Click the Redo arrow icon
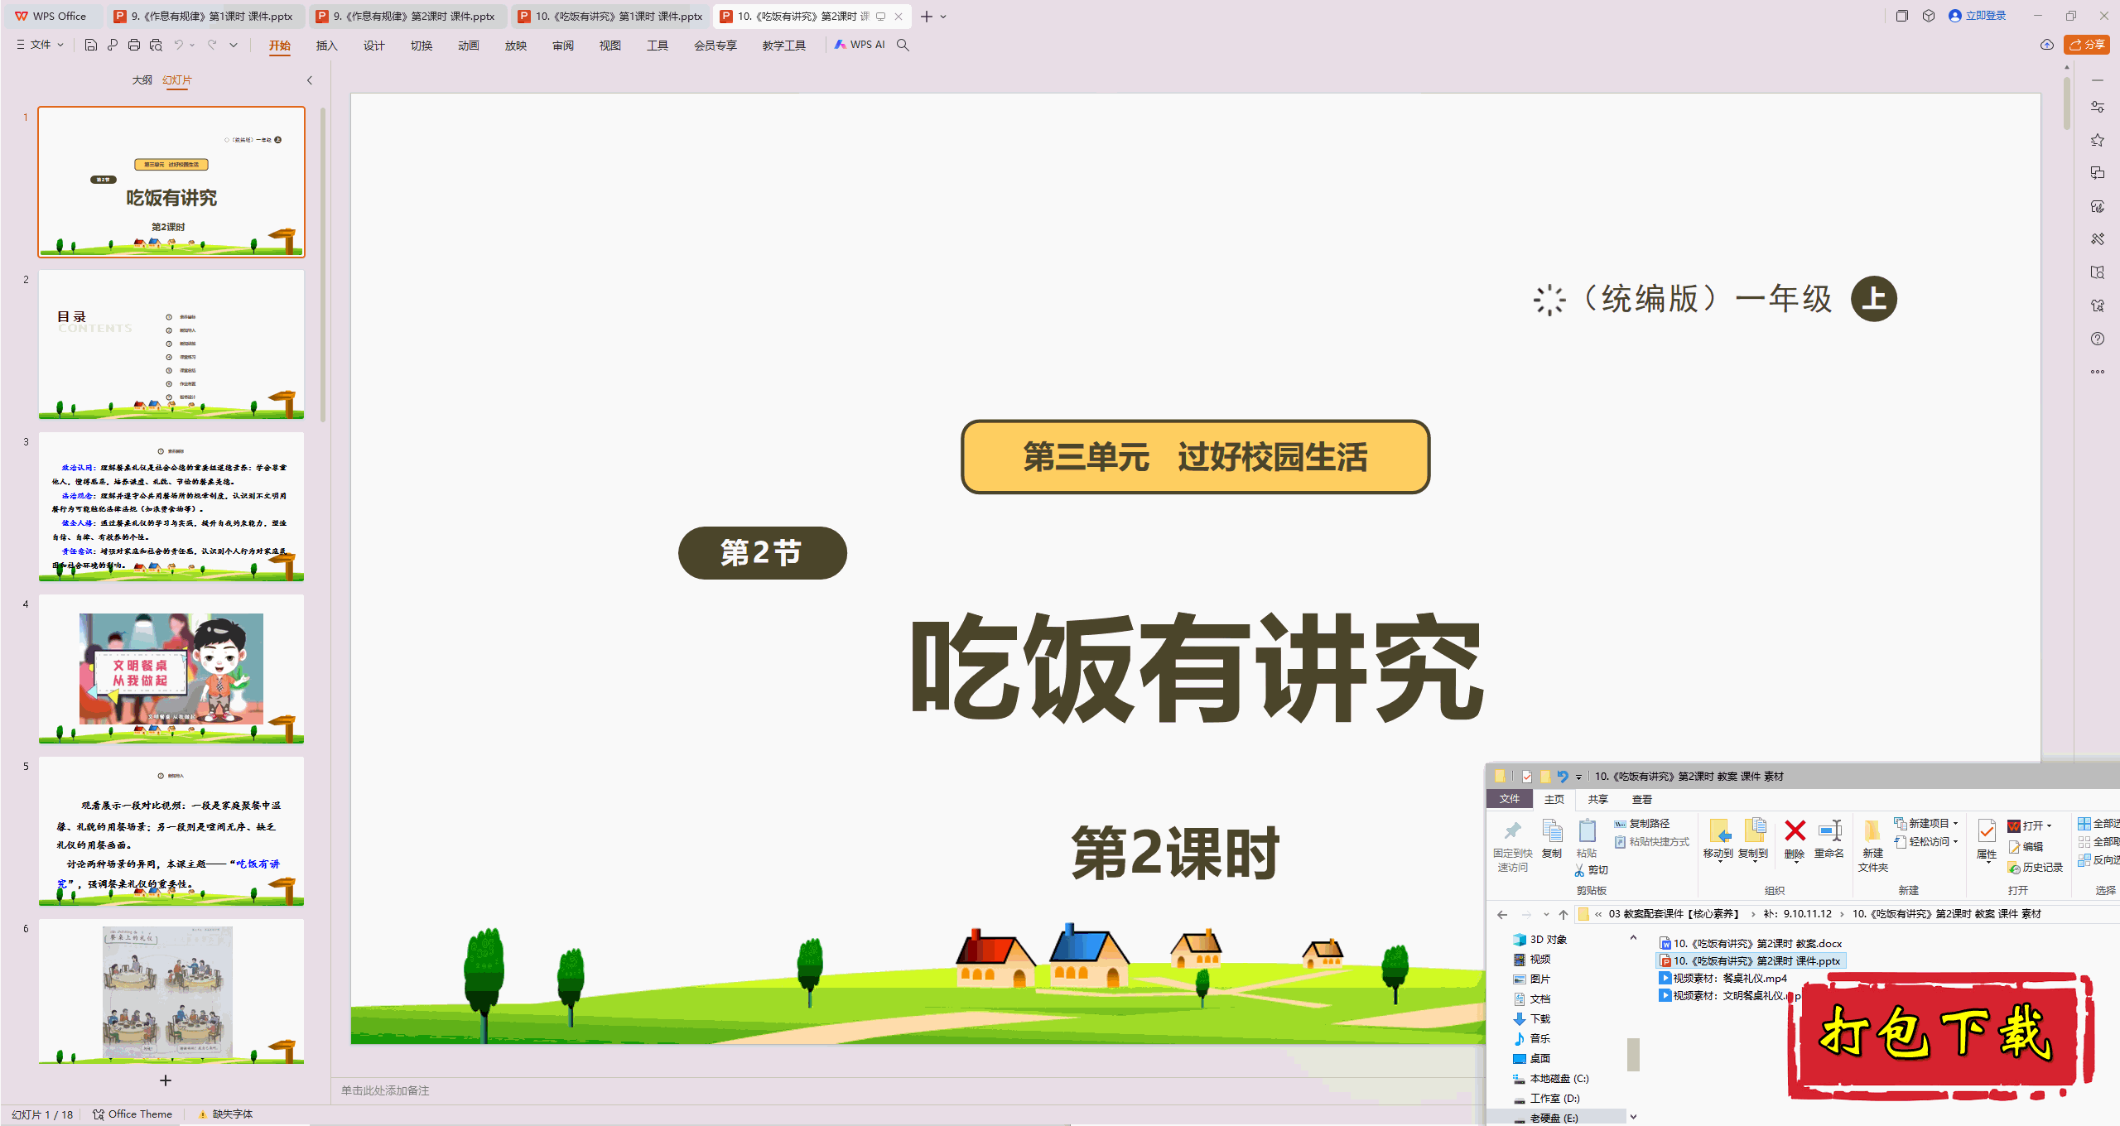Viewport: 2120px width, 1126px height. (x=212, y=45)
